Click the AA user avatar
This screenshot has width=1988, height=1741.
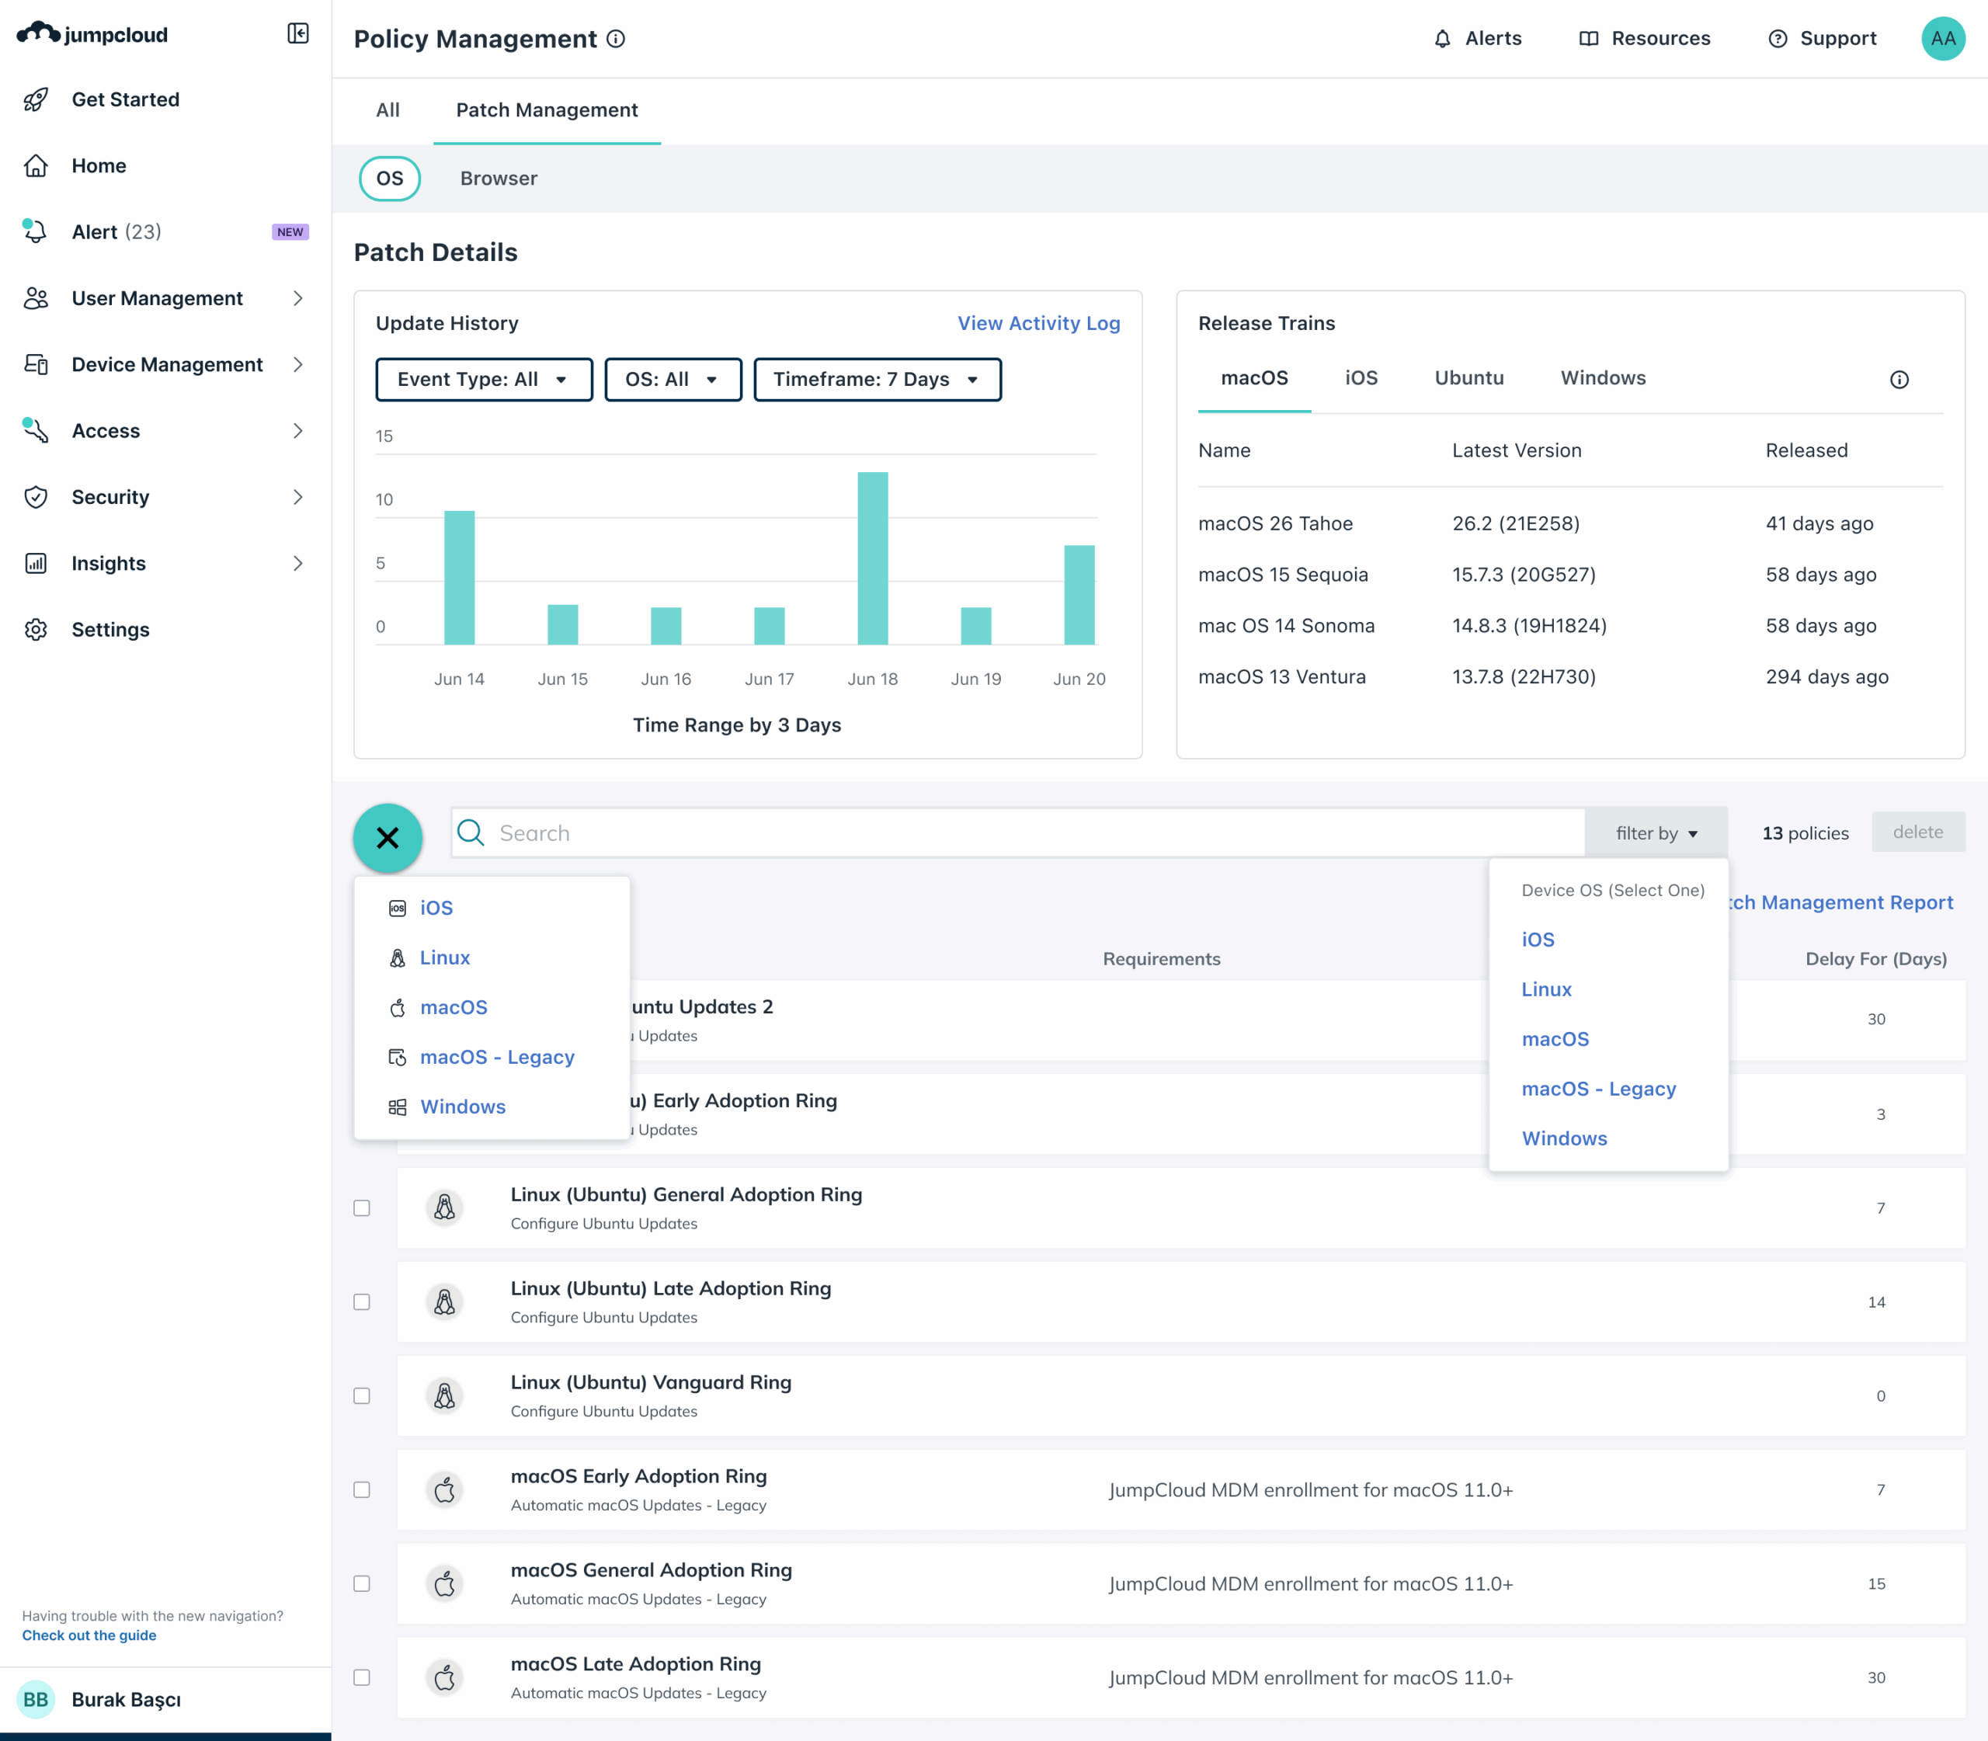pos(1942,39)
